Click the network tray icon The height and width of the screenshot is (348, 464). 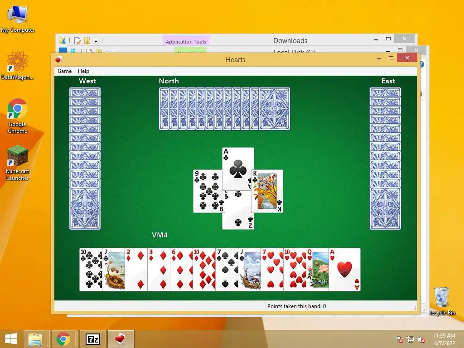[x=411, y=339]
